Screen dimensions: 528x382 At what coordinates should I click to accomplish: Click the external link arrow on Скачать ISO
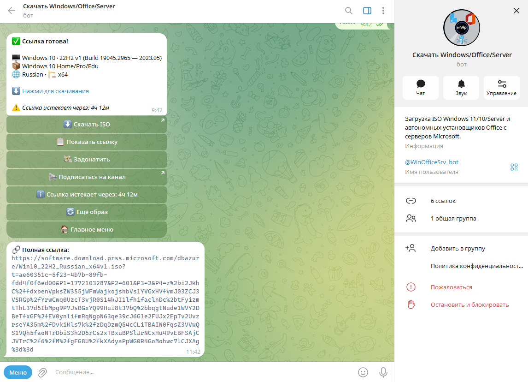pos(163,120)
